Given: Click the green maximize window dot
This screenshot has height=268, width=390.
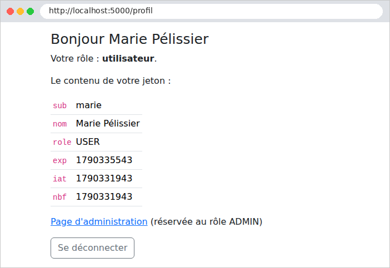Looking at the screenshot, I should (31, 11).
